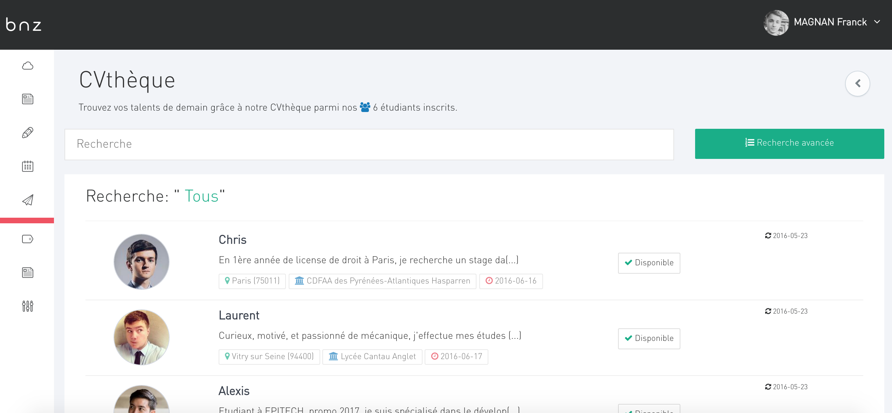Toggle Chris's Disponible status button
The image size is (892, 413).
(x=649, y=263)
